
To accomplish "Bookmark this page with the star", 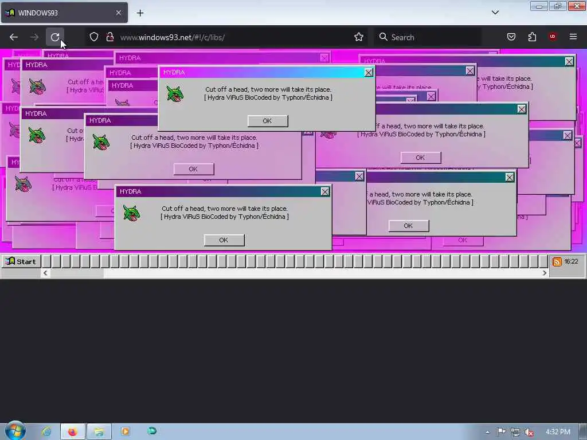I will pos(359,37).
